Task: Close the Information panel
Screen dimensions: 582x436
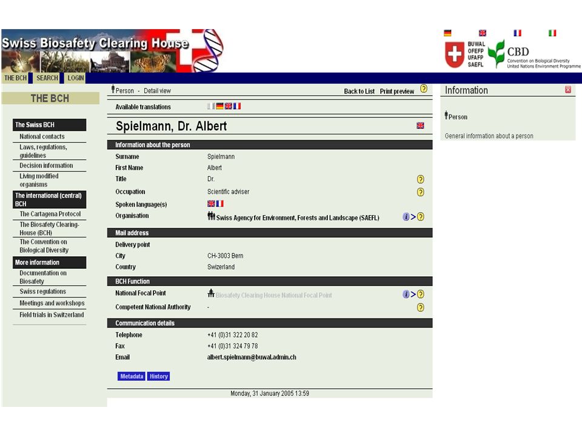Action: pyautogui.click(x=568, y=90)
